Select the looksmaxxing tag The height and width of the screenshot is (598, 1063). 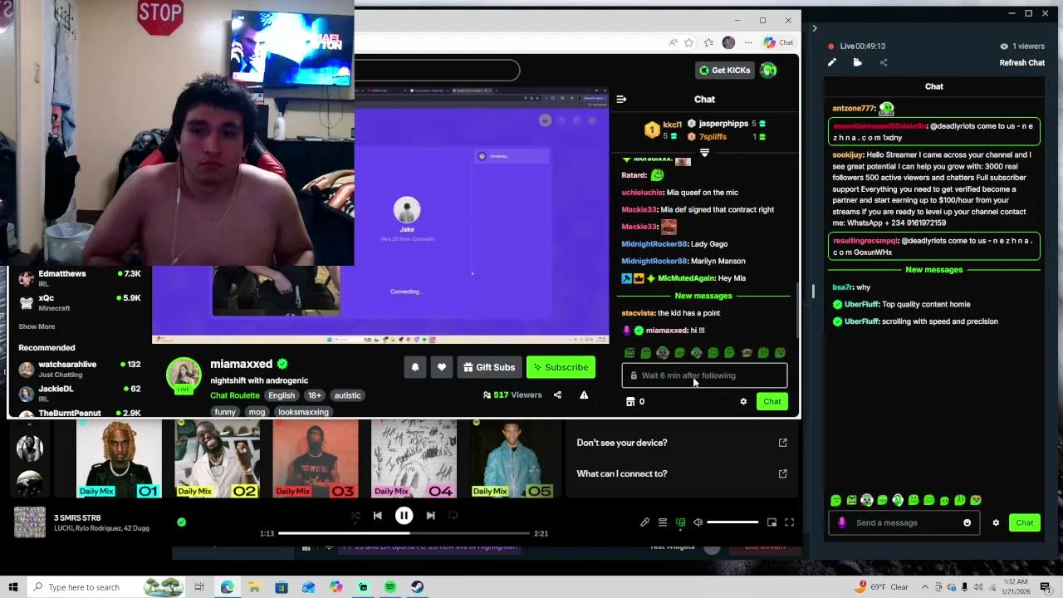[x=303, y=412]
